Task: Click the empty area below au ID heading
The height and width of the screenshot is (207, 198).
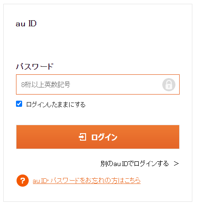Action: click(98, 44)
